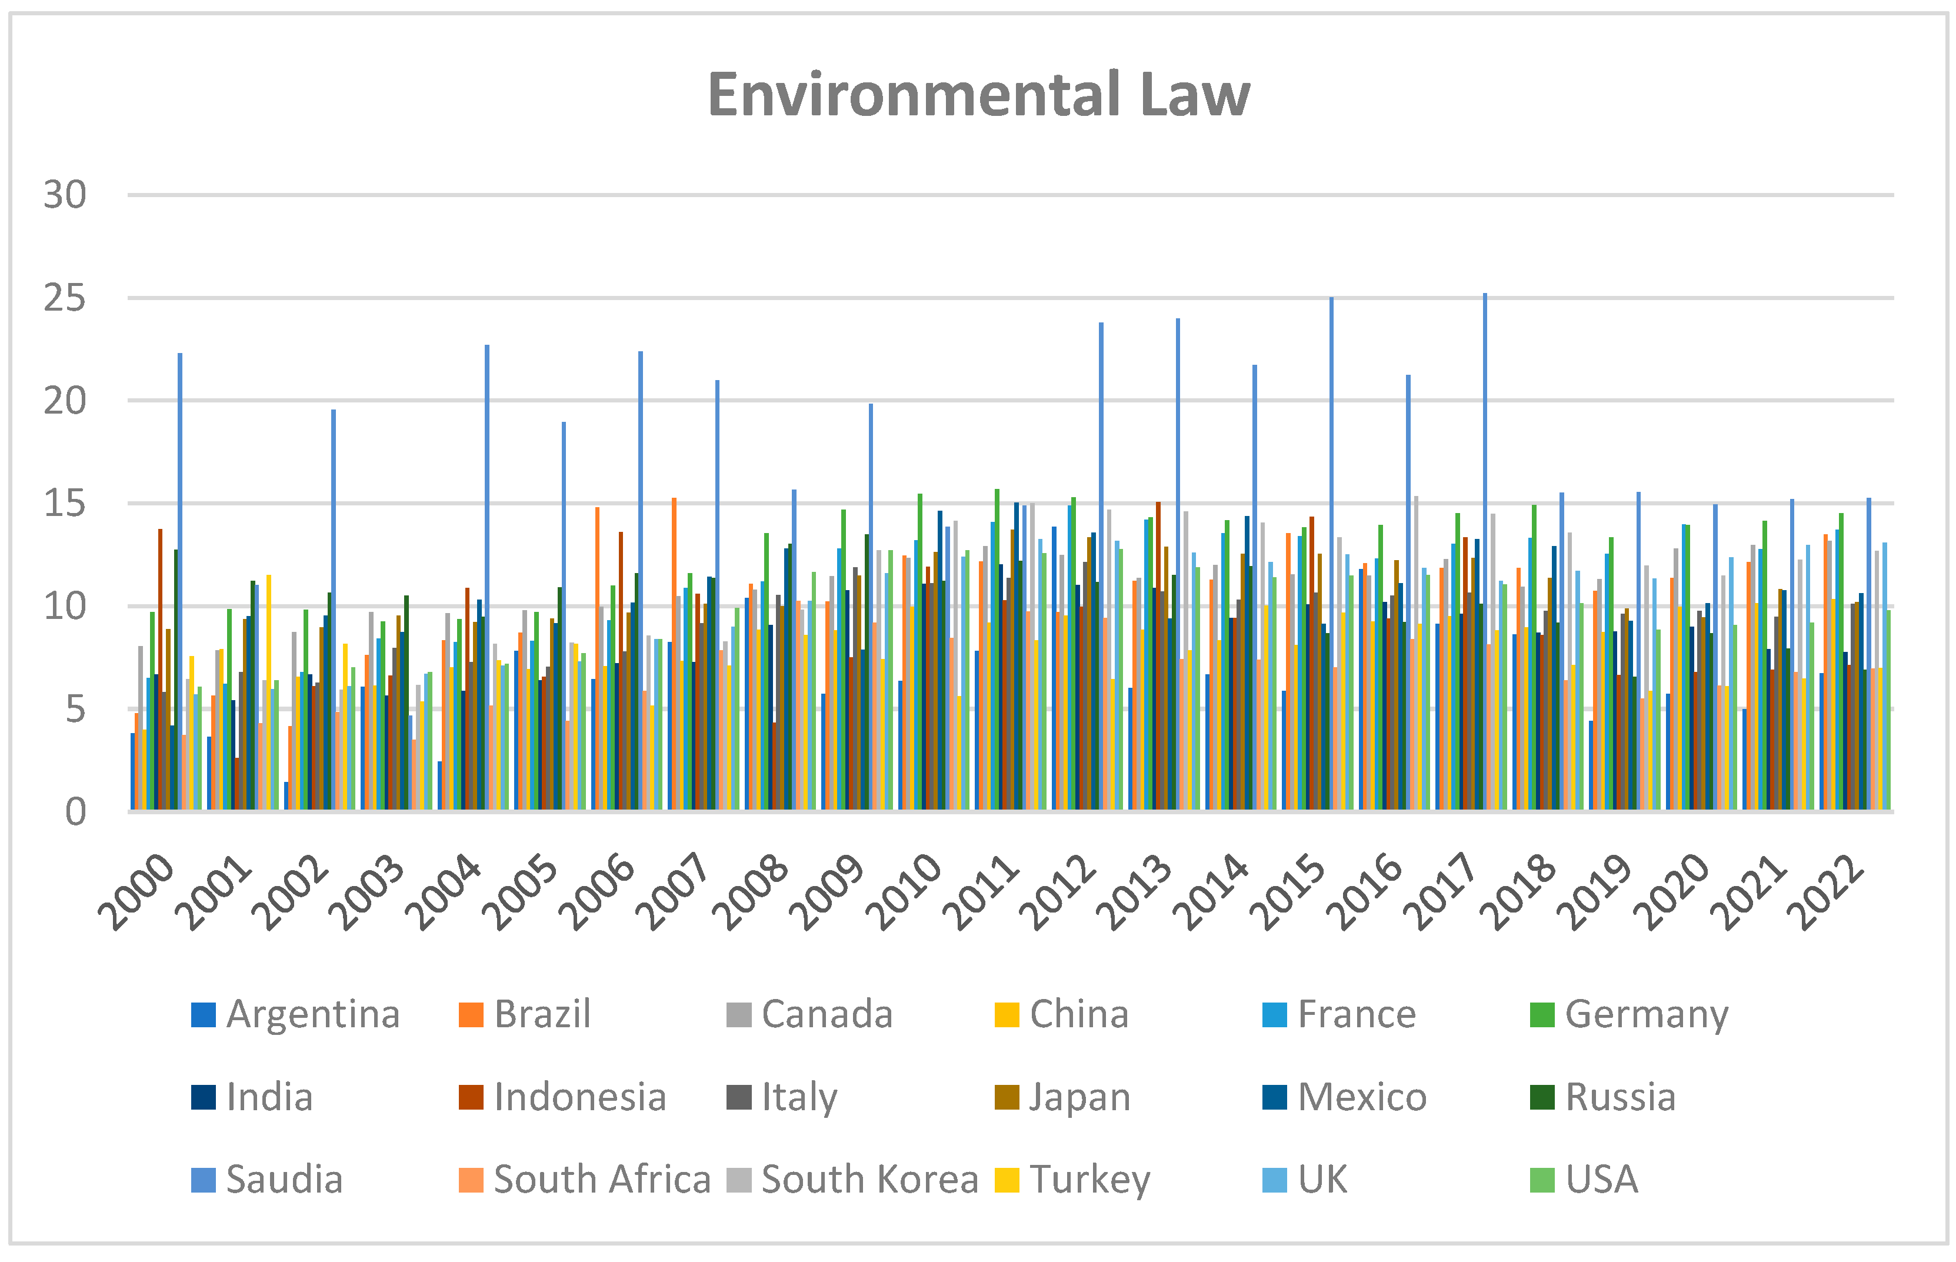Viewport: 1956px width, 1262px height.
Task: Click the Saudia bar for year 2013
Action: [1178, 565]
